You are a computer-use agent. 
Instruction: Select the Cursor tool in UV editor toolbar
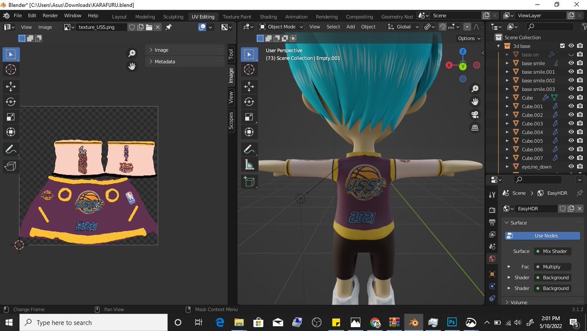[11, 70]
